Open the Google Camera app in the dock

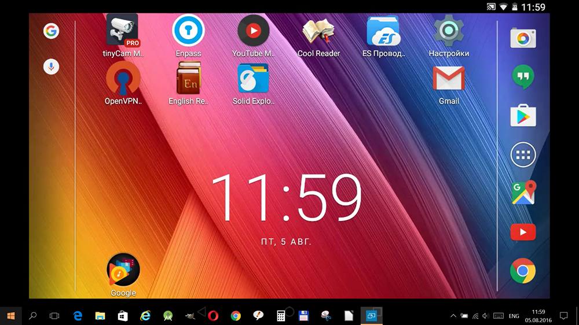tap(523, 38)
